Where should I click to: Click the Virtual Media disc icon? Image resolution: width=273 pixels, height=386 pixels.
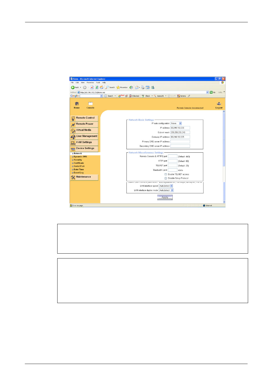73,130
